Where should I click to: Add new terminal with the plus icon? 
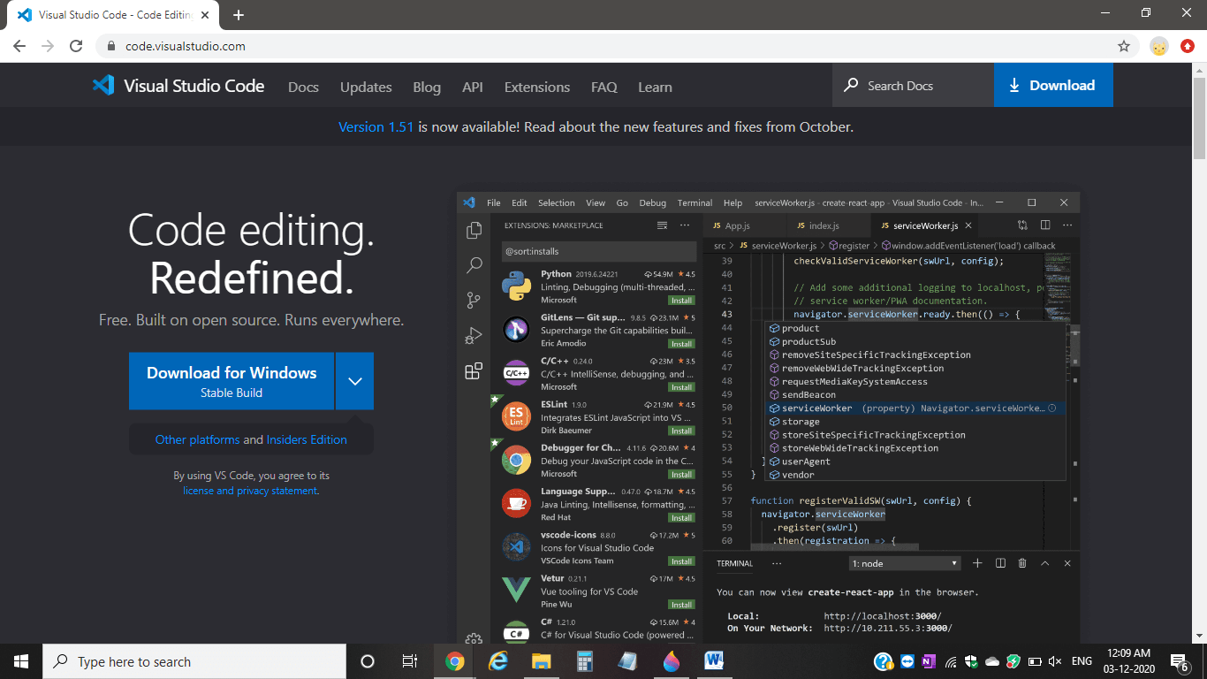(977, 563)
